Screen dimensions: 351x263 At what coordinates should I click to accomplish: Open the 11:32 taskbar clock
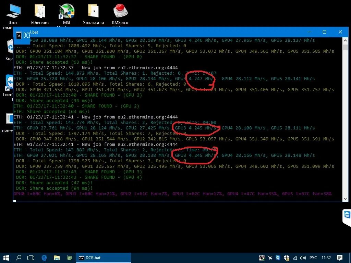(x=326, y=258)
